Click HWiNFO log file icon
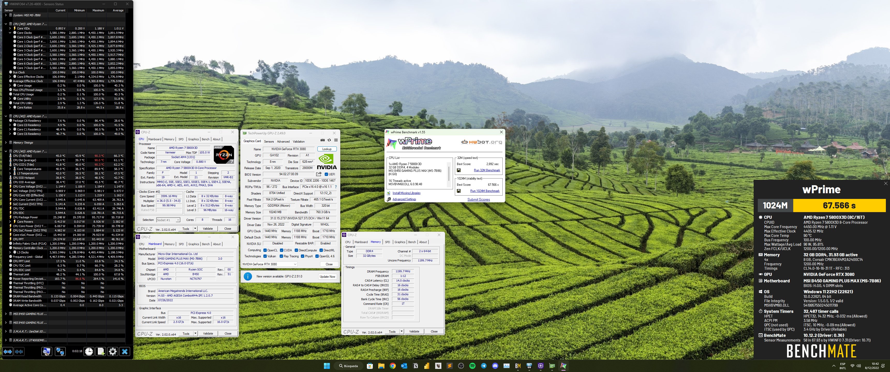 (101, 351)
